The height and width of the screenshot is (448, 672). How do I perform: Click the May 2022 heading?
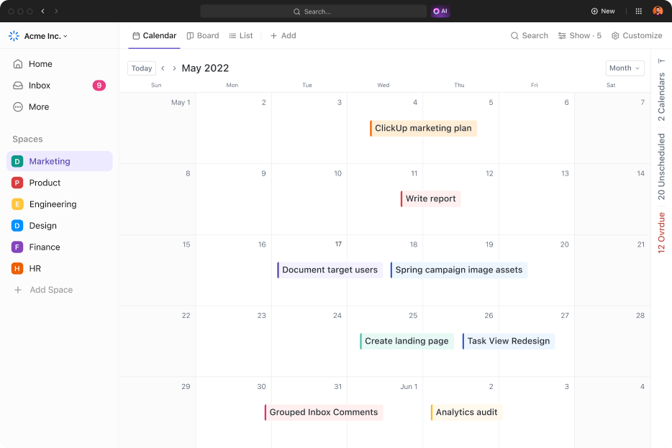coord(205,68)
